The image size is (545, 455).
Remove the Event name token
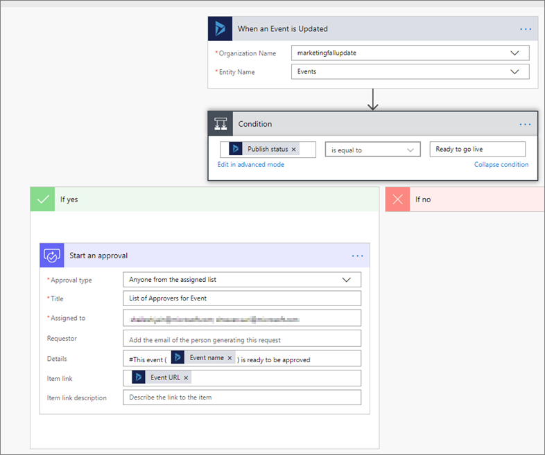click(230, 358)
